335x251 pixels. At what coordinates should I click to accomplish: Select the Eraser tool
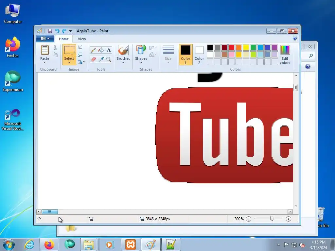point(93,59)
